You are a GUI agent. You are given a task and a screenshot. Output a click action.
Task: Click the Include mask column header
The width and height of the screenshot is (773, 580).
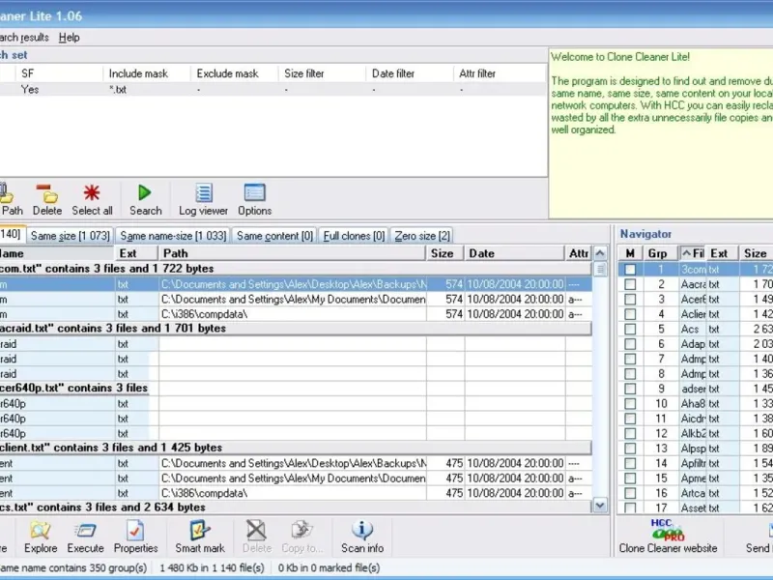(x=147, y=73)
